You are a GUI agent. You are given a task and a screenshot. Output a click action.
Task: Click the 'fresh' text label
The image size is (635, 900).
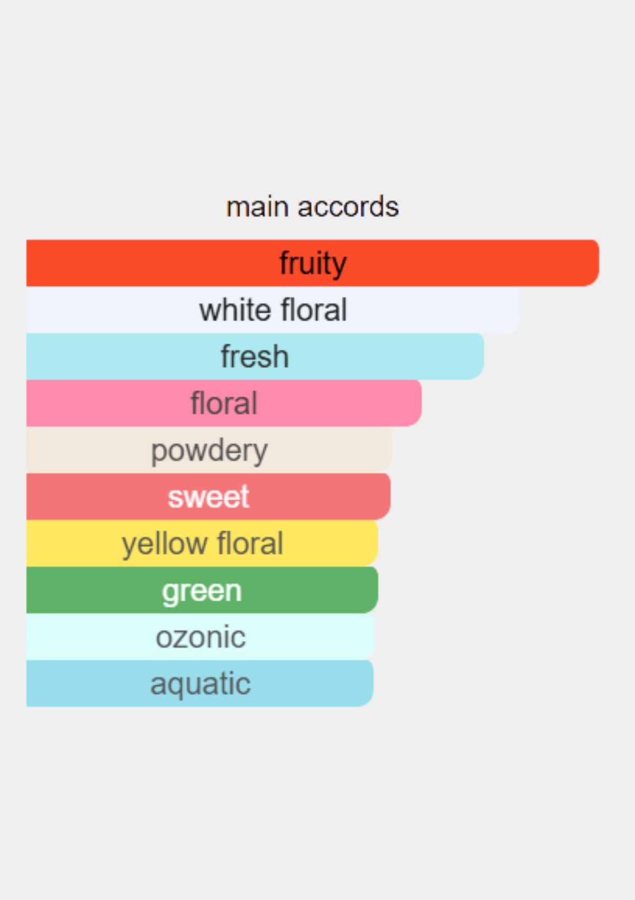tap(255, 356)
